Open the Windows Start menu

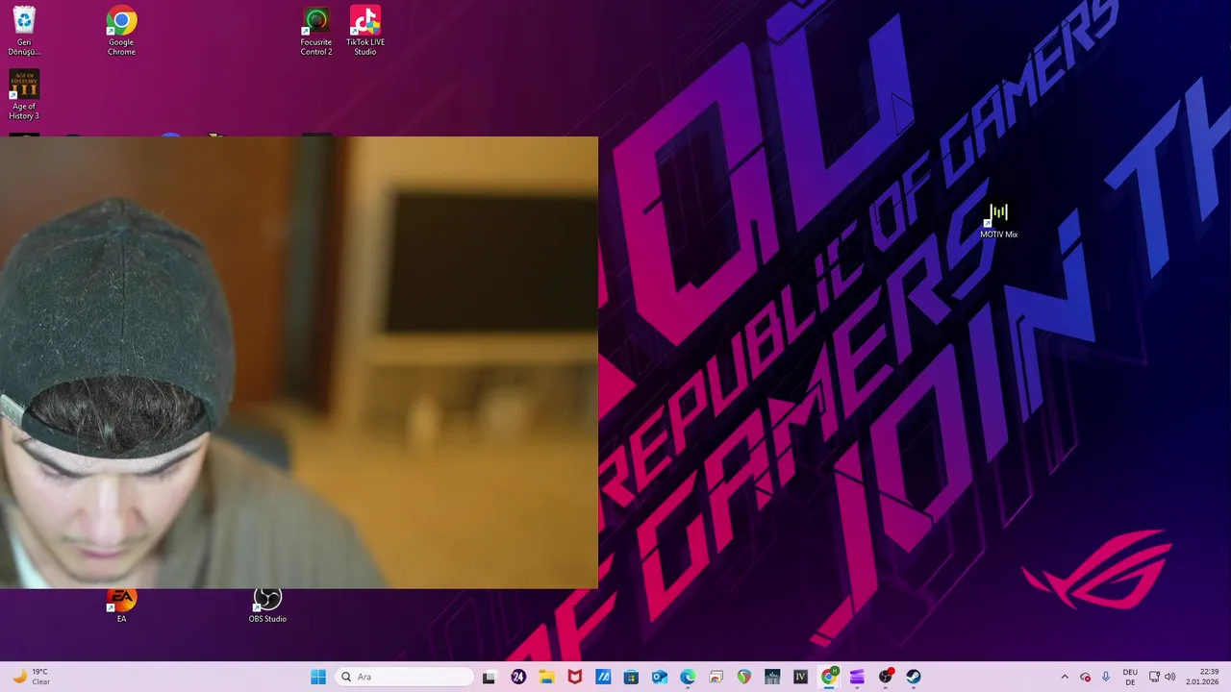[318, 677]
